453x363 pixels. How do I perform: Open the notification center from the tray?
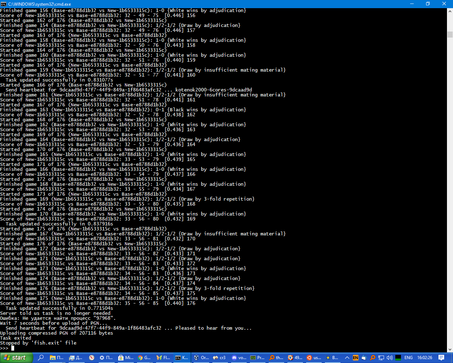pos(441,358)
